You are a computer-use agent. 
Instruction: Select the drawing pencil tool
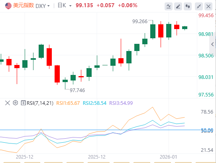click(x=178, y=6)
